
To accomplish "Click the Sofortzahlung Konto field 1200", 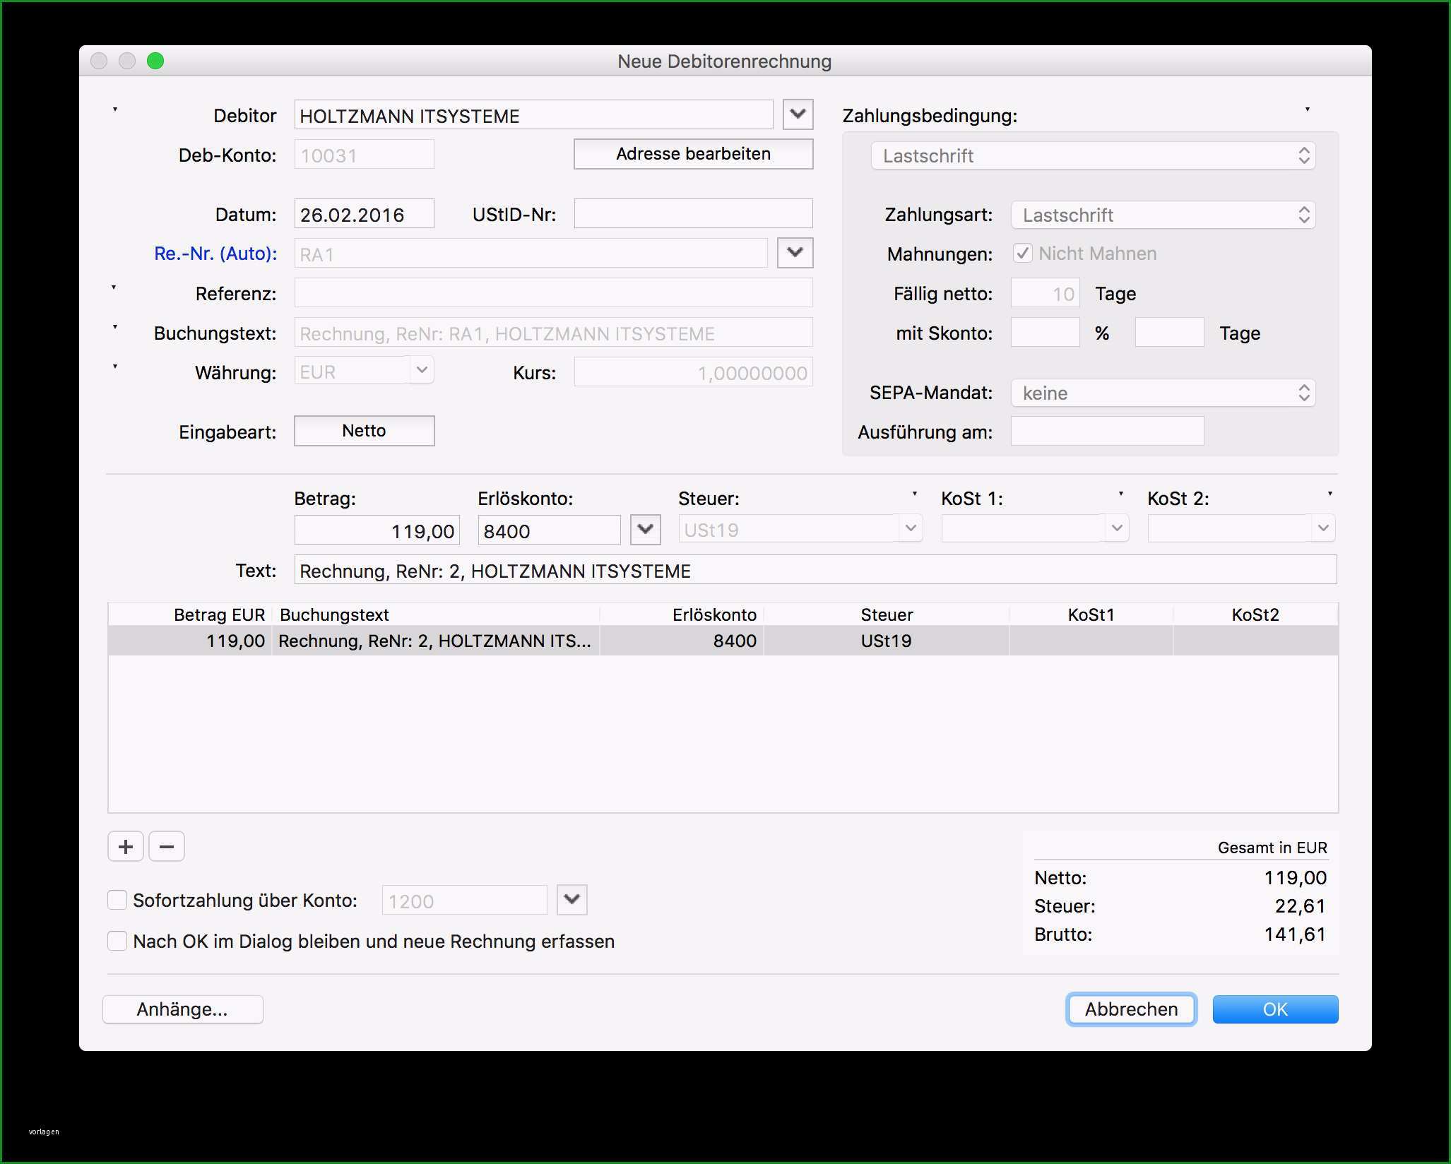I will click(x=465, y=900).
